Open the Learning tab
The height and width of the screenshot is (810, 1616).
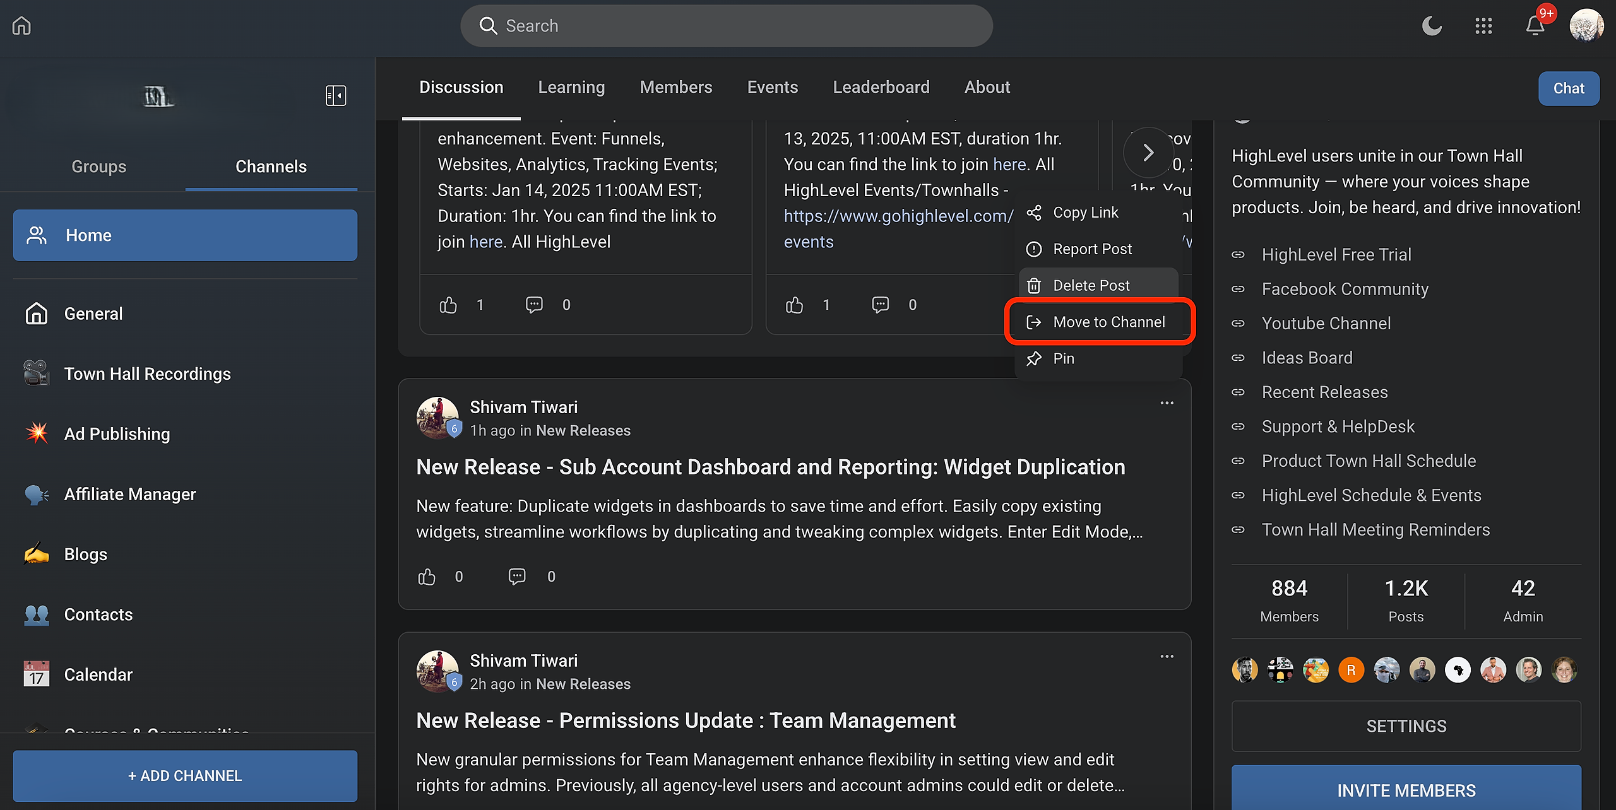coord(571,87)
